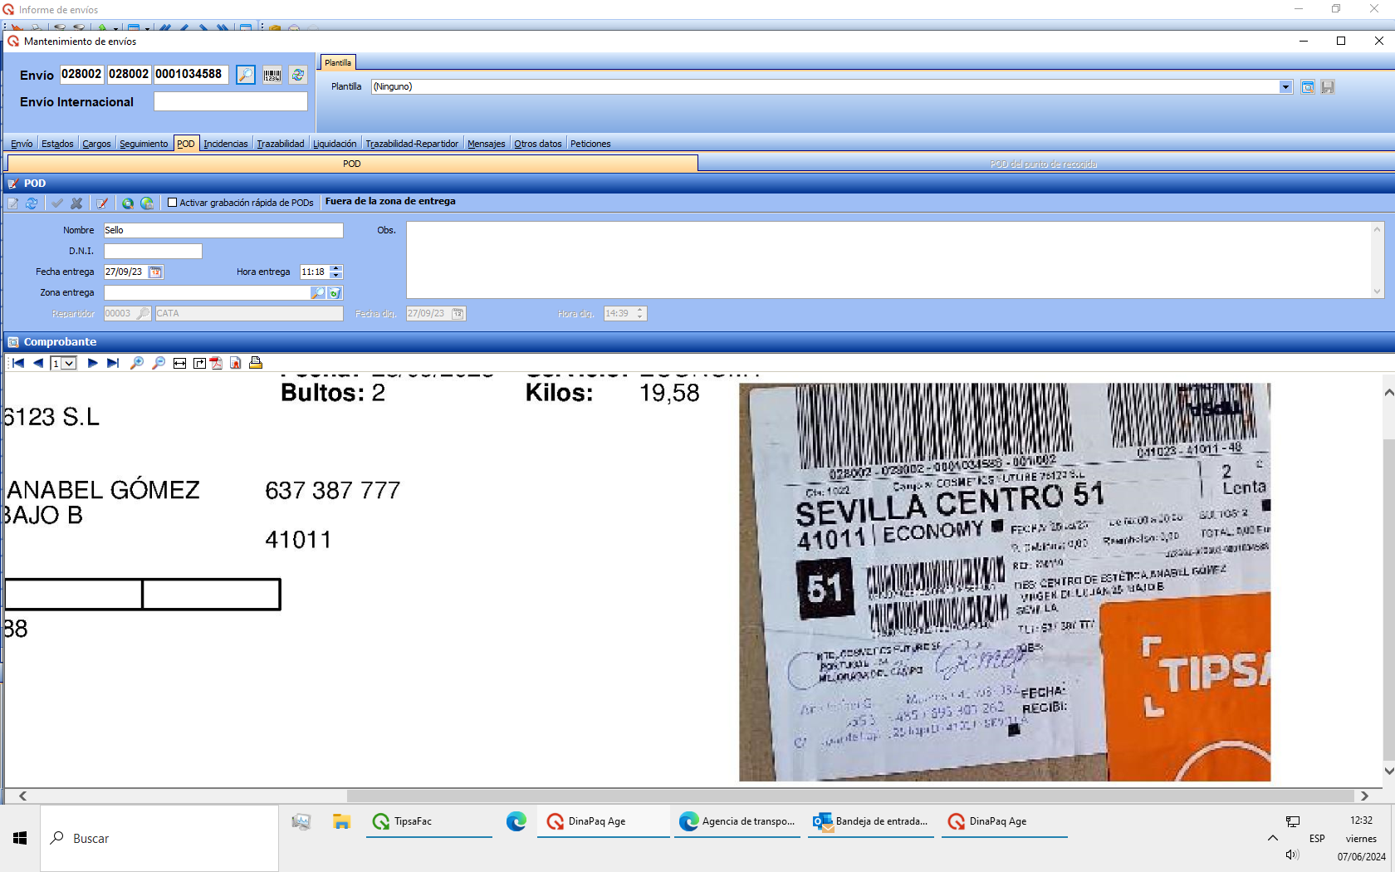Go to the last Comprobante page

click(113, 363)
